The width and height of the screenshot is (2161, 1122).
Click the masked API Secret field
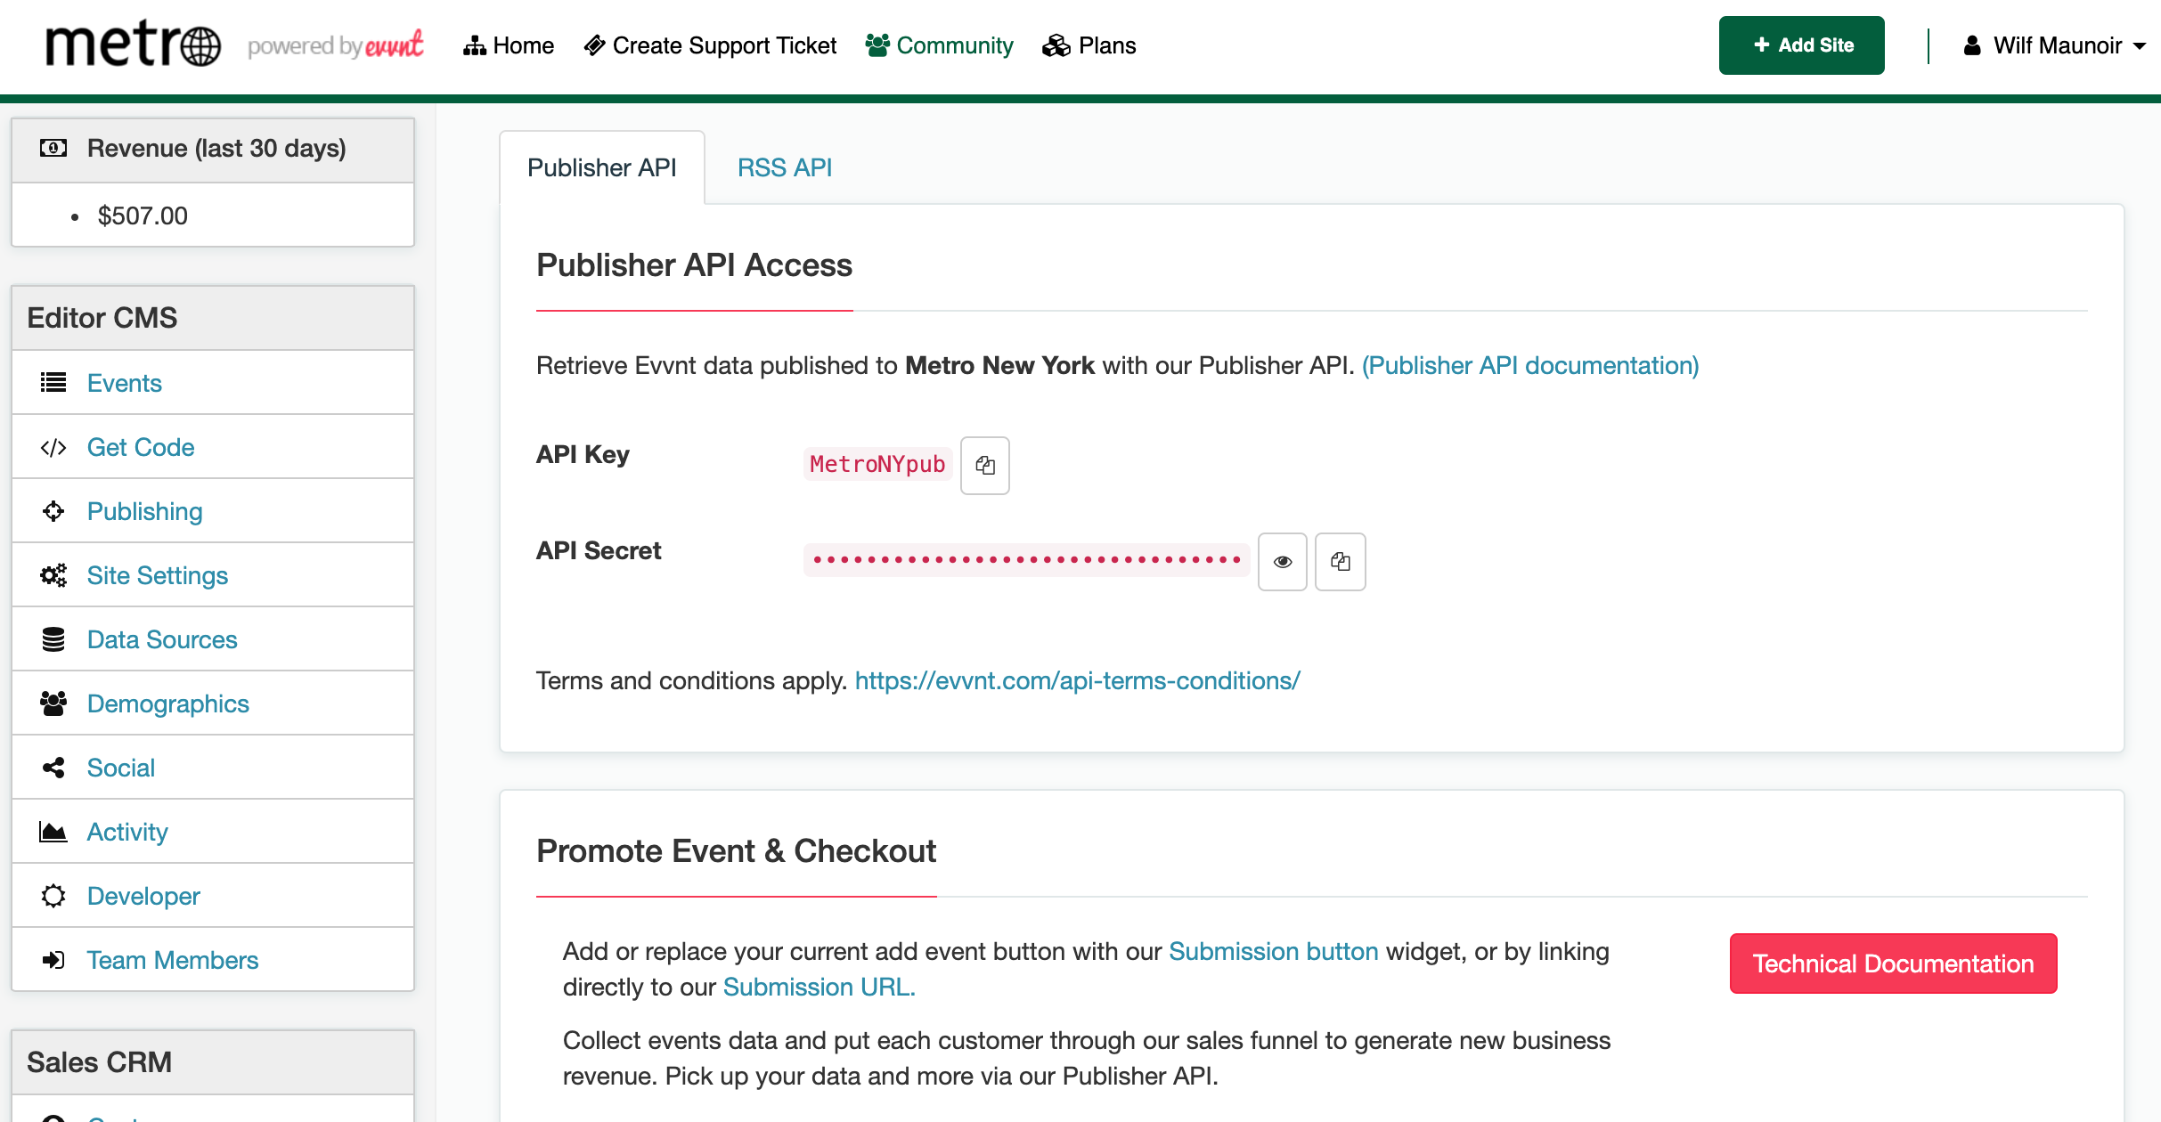click(x=1026, y=560)
